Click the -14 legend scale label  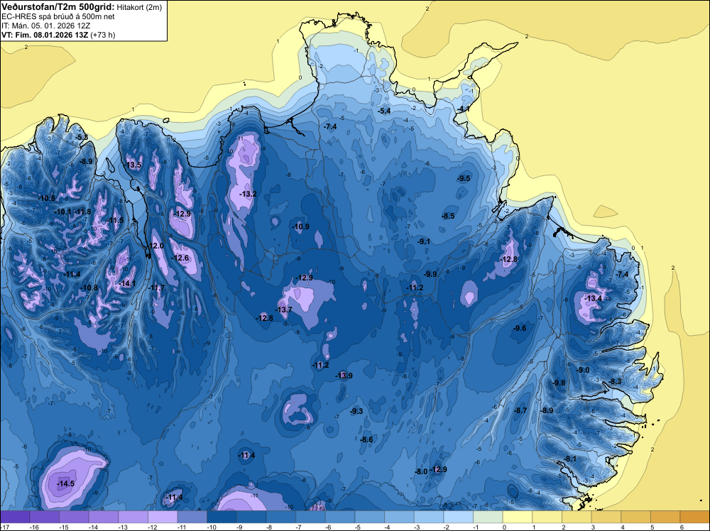point(92,527)
